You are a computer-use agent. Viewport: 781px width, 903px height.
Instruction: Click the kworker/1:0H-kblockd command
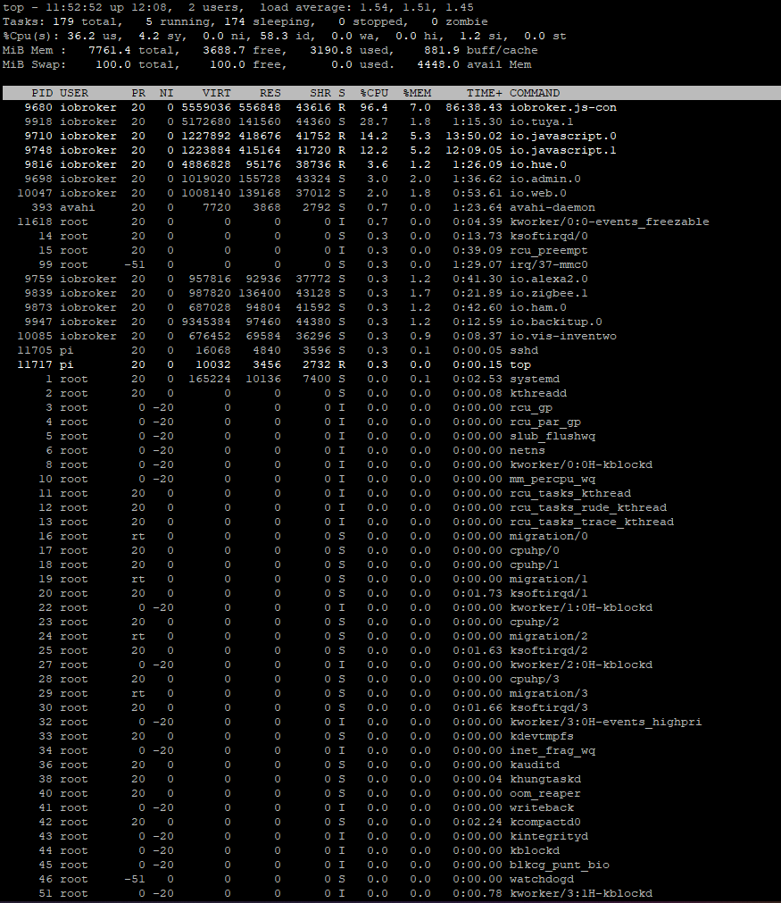coord(581,608)
